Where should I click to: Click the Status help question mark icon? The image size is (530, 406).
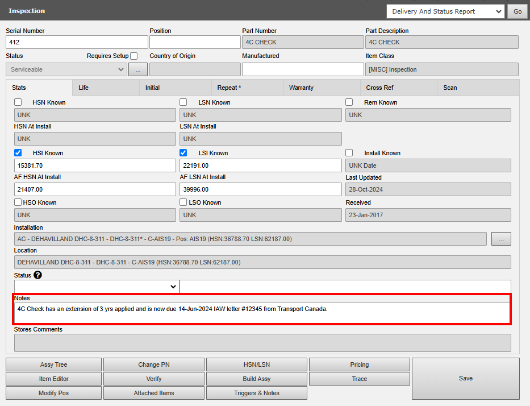click(37, 275)
